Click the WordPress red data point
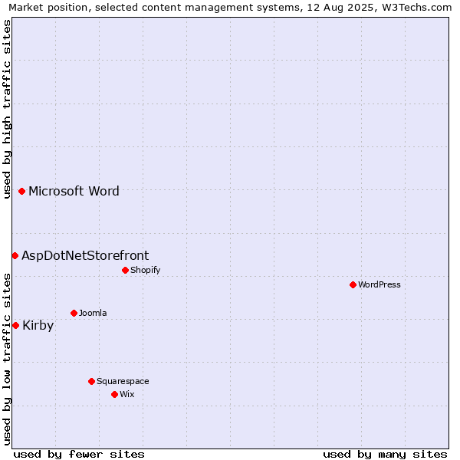Image resolution: width=460 pixels, height=460 pixels. tap(353, 284)
